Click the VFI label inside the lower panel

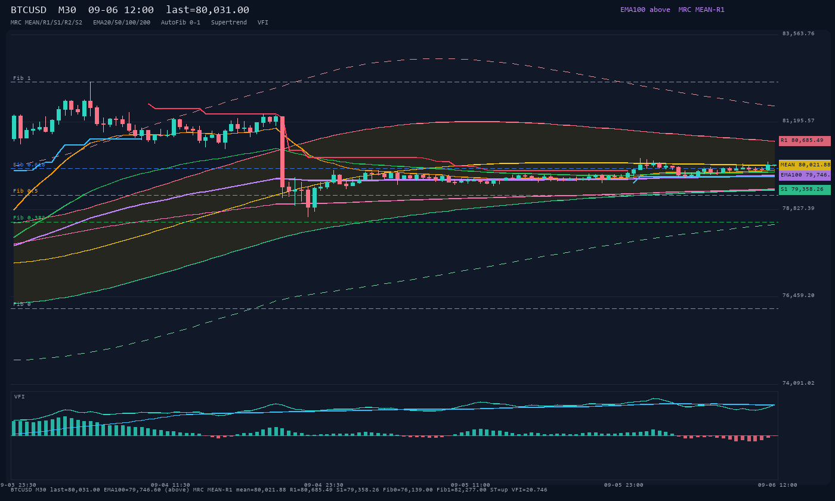20,397
